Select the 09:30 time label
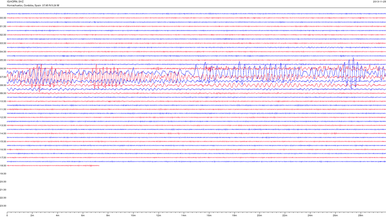 (3, 93)
